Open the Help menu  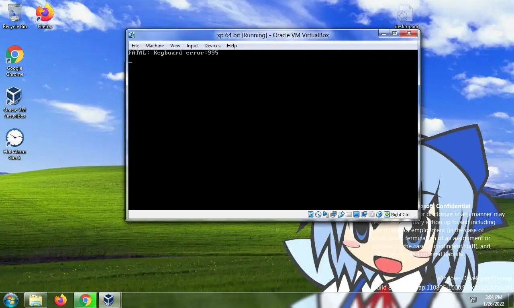click(x=232, y=46)
